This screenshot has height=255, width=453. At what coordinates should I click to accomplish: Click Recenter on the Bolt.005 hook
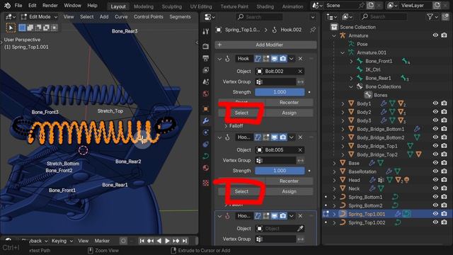pyautogui.click(x=289, y=181)
